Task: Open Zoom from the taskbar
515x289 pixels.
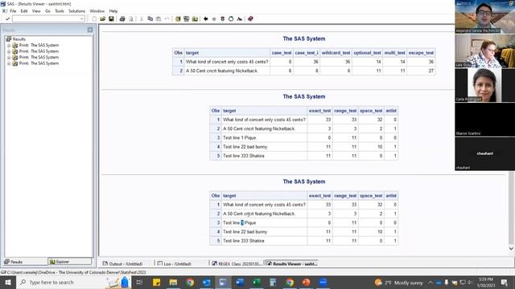Action: pos(323,282)
